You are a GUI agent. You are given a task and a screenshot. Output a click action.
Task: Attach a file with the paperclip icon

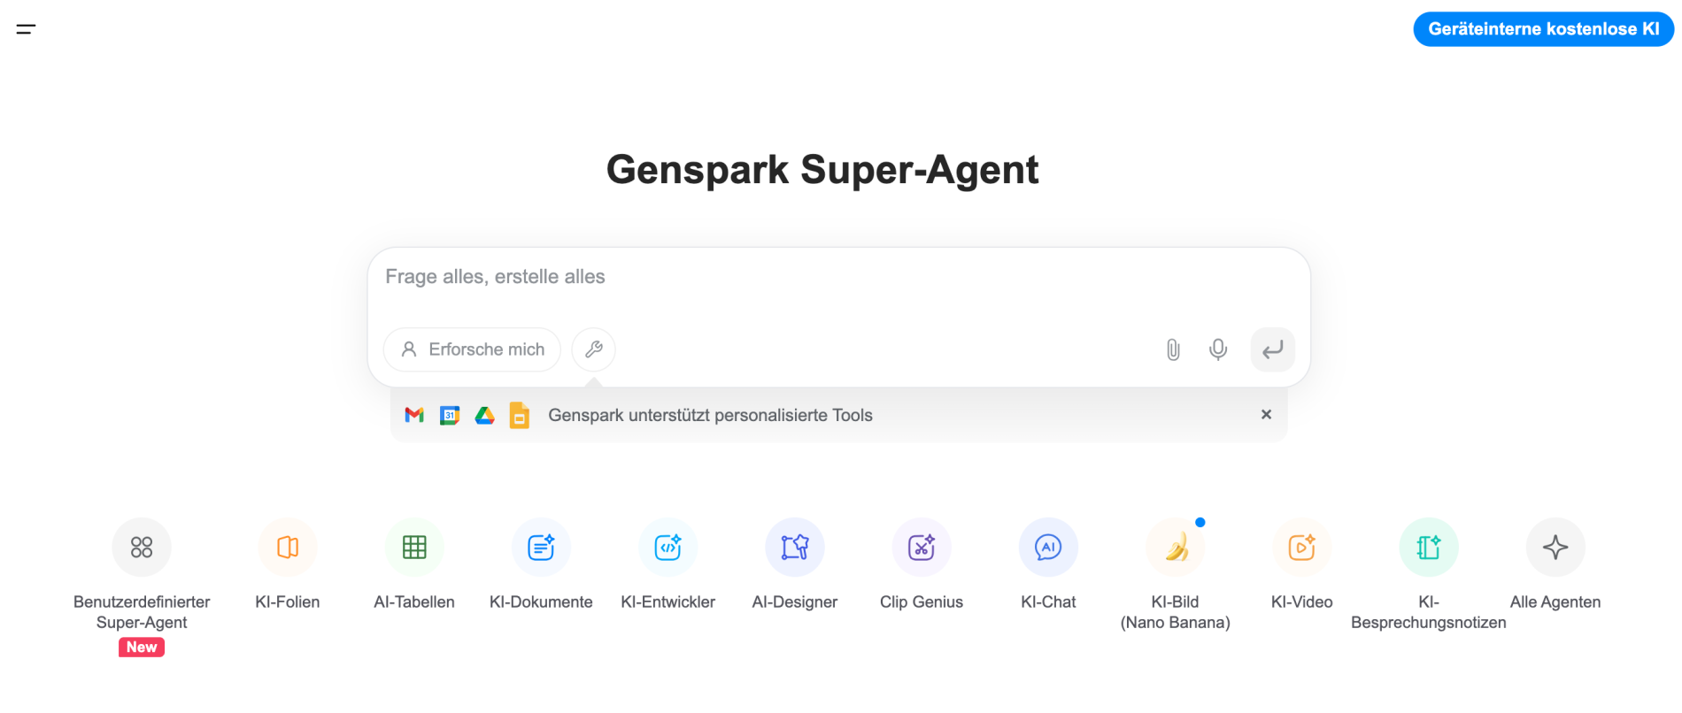pos(1173,349)
